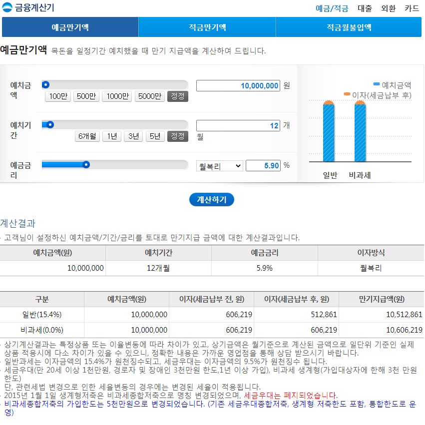Image resolution: width=425 pixels, height=425 pixels.
Task: Click the 계산하기 button
Action: tap(211, 199)
